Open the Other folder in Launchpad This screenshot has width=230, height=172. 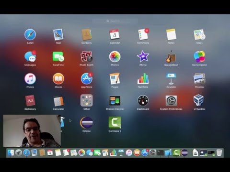tap(87, 100)
